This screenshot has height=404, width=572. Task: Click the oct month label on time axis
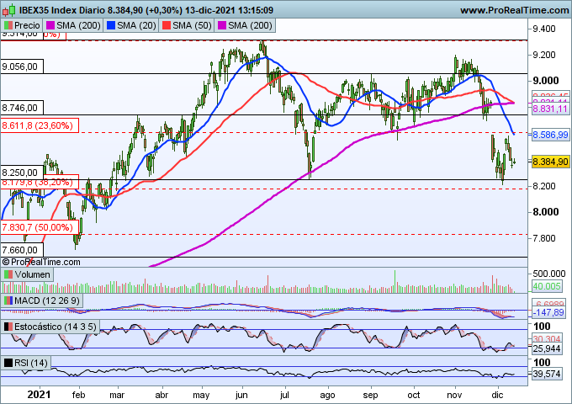click(413, 395)
